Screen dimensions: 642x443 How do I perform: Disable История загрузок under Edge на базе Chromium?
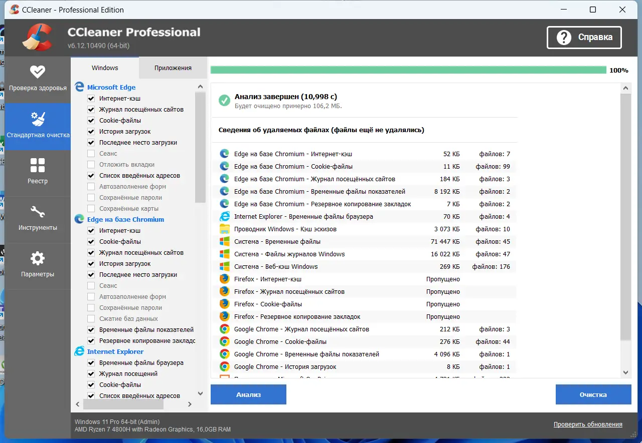click(91, 263)
